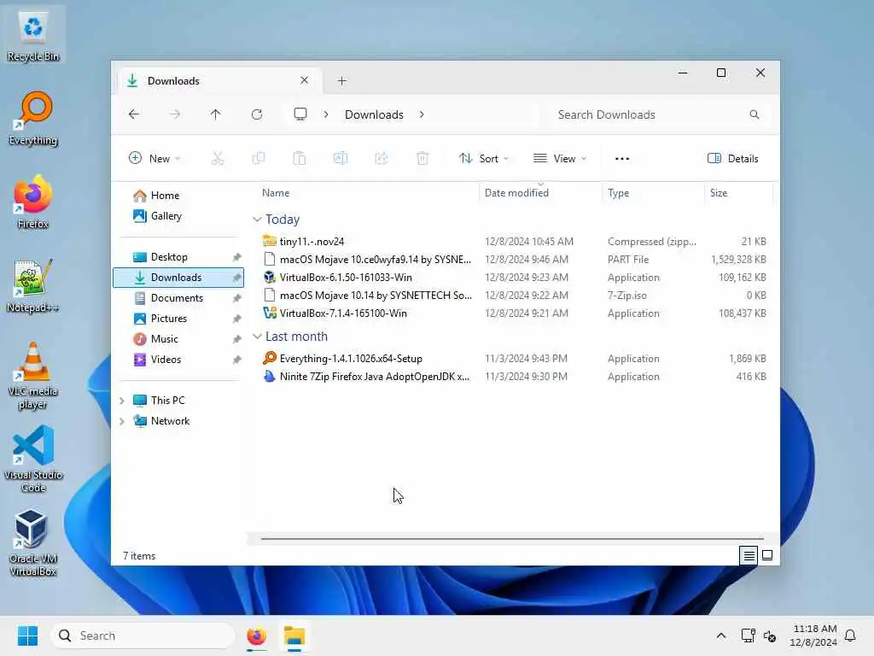Click the Paste clipboard icon
This screenshot has height=656, width=874.
[x=300, y=158]
